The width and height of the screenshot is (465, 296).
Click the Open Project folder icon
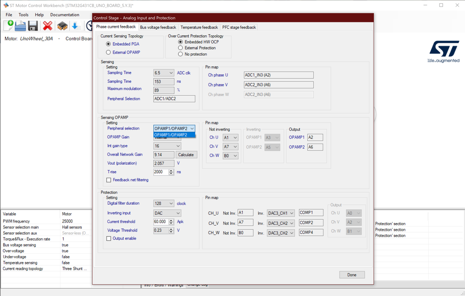point(20,26)
